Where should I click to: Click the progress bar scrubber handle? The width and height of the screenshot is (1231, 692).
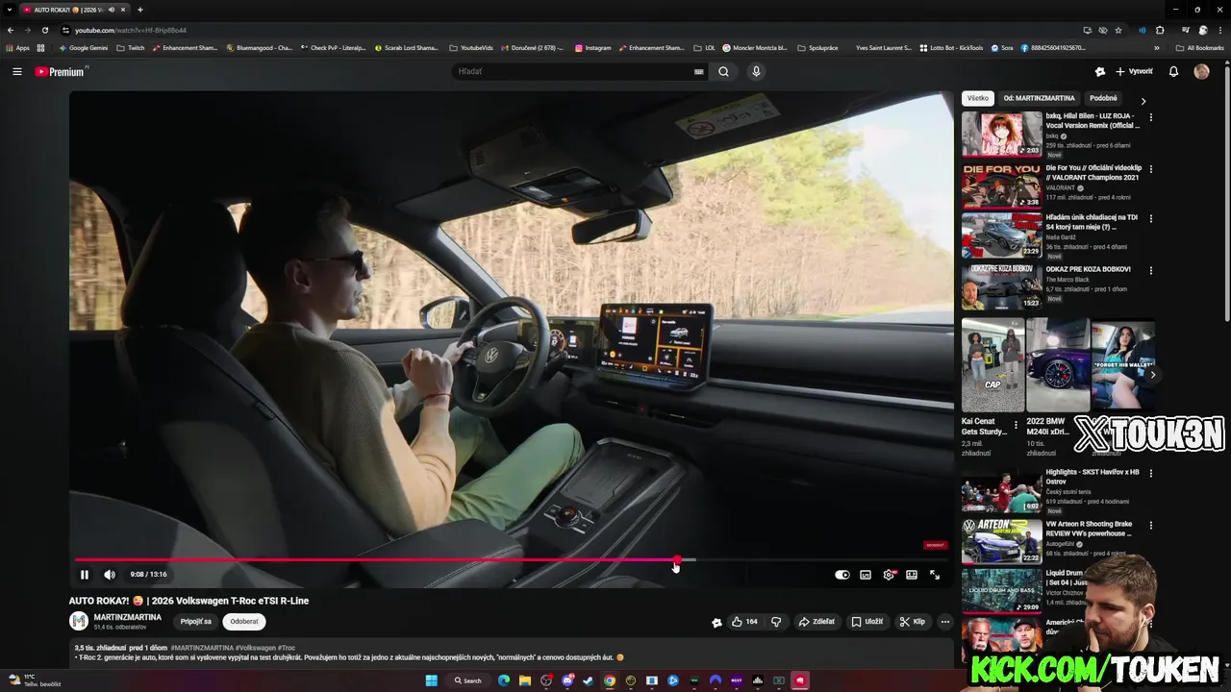point(677,559)
